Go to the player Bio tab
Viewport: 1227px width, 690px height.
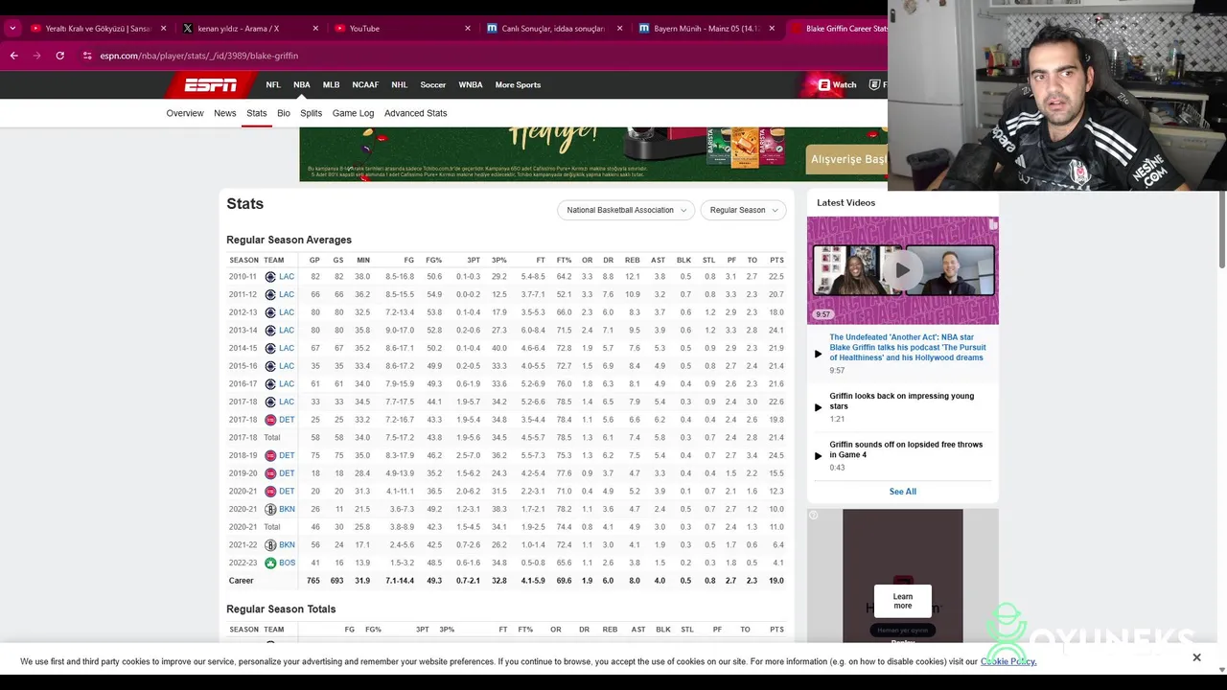tap(284, 113)
